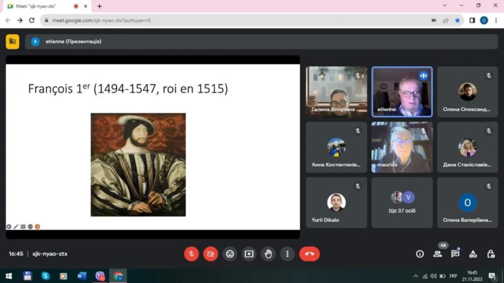
Task: Open the Chrome profile avatar
Action: click(x=484, y=21)
